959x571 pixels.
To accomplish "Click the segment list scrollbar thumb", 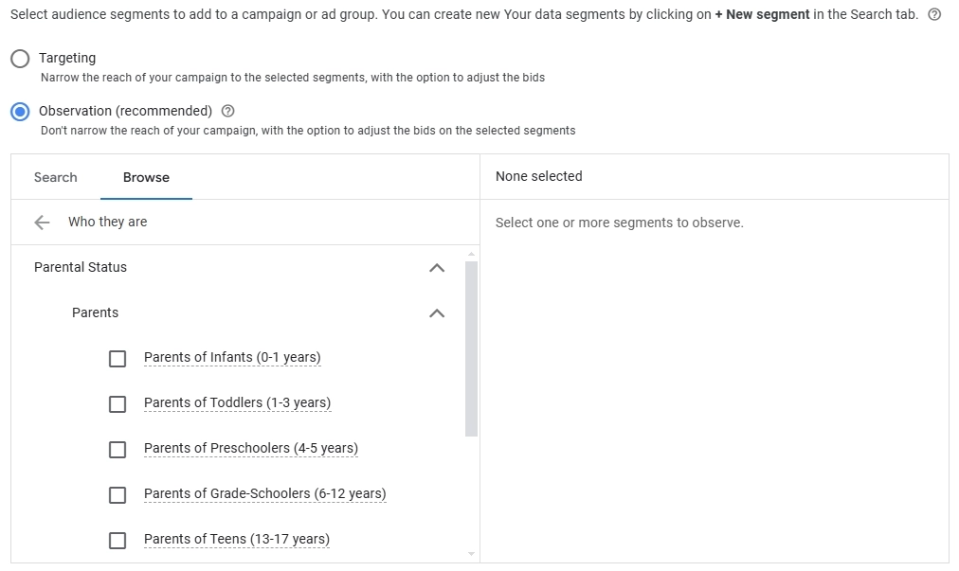I will [x=472, y=348].
